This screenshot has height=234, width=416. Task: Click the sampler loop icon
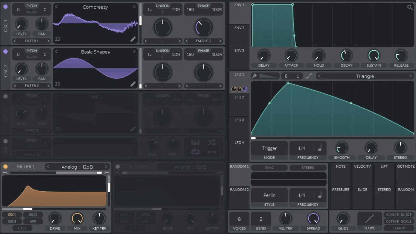tap(195, 152)
